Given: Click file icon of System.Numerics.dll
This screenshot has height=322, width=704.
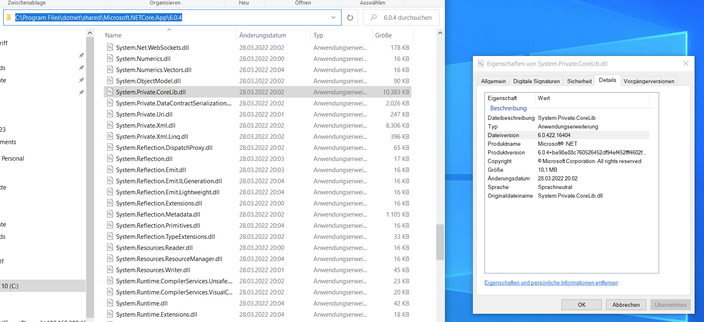Looking at the screenshot, I should [x=110, y=58].
